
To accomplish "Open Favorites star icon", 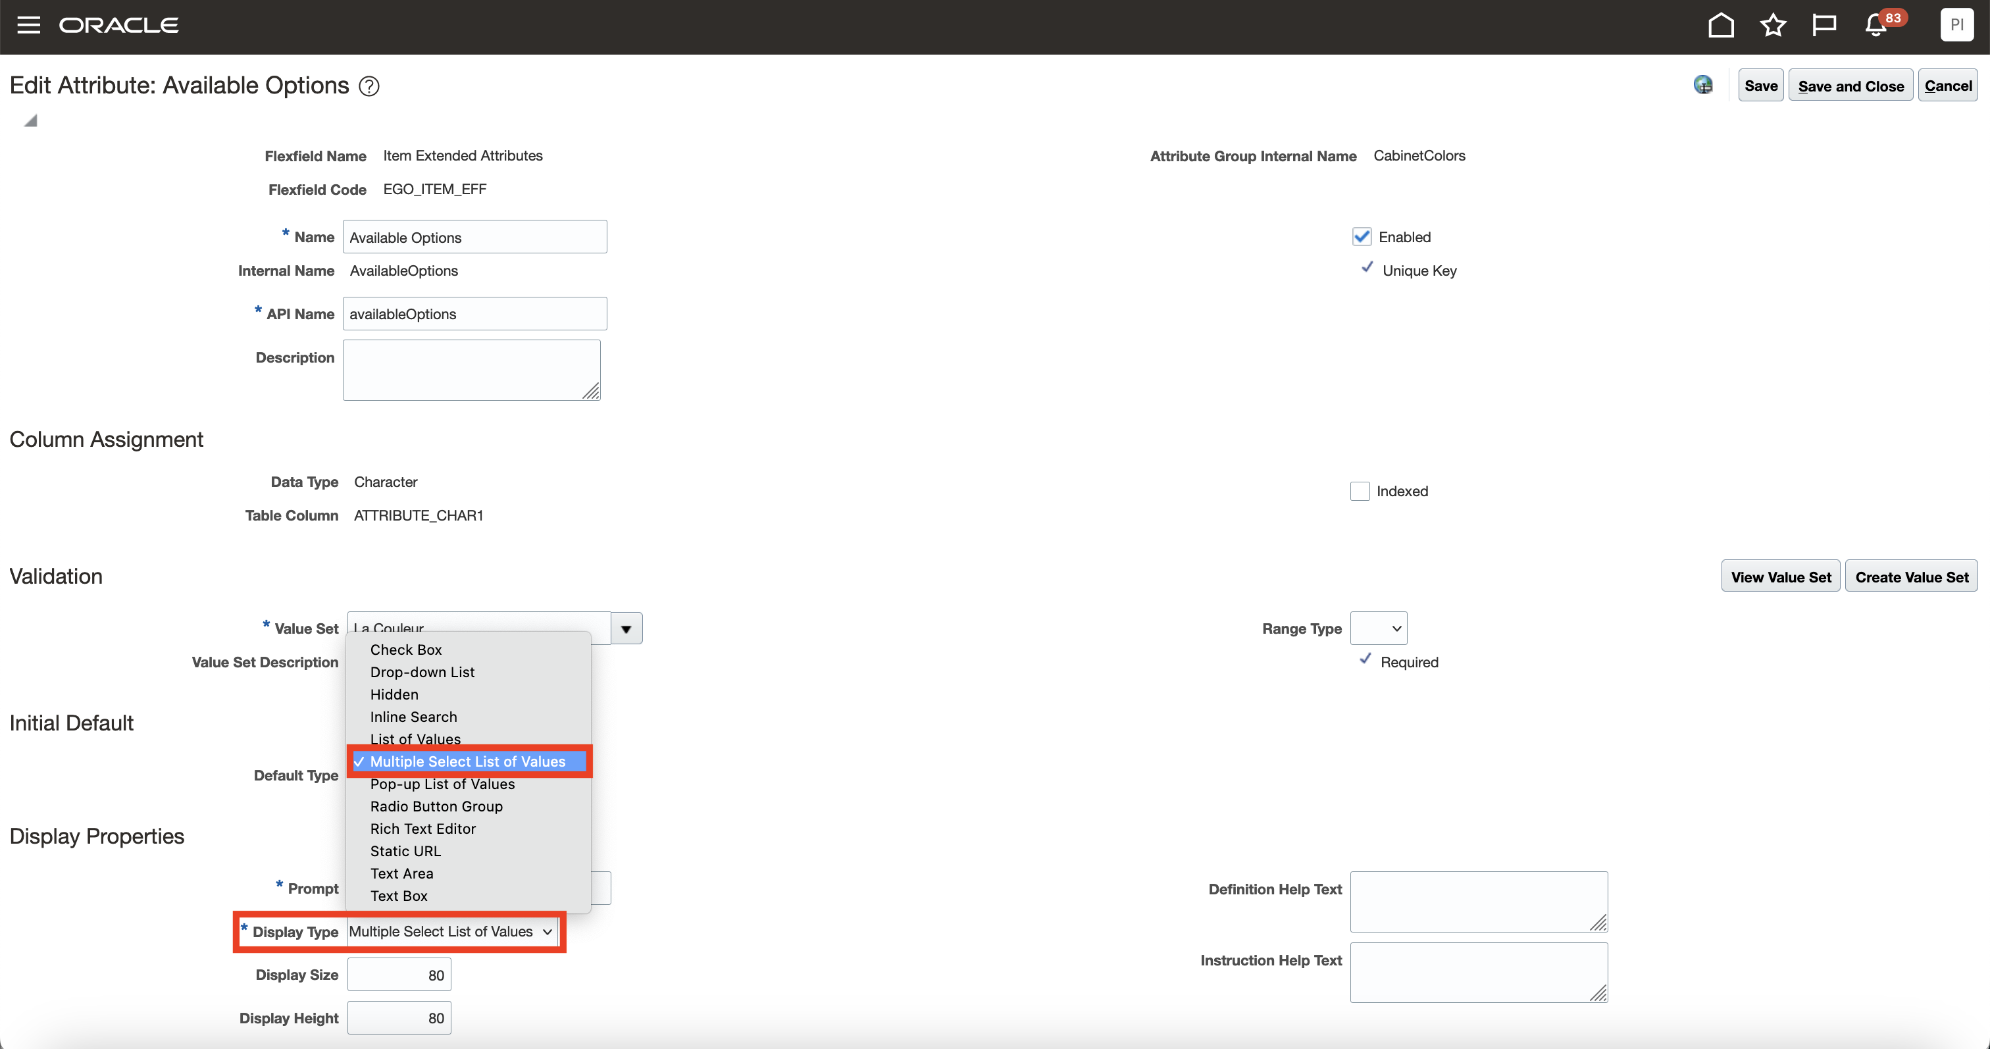I will (x=1772, y=26).
